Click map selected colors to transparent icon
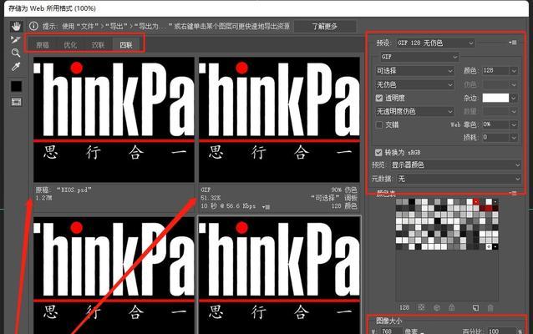Viewport: 533px width, 334px height. pyautogui.click(x=421, y=307)
